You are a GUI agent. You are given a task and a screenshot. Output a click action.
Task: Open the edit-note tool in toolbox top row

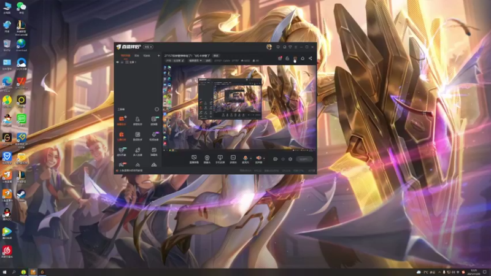154,120
